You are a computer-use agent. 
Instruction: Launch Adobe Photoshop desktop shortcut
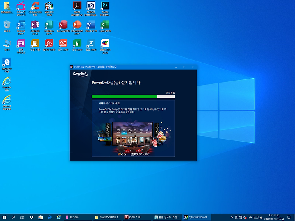(105, 9)
